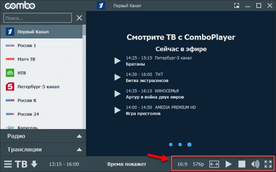Click the НТВ green logo icon
This screenshot has width=276, height=172.
[x=10, y=73]
